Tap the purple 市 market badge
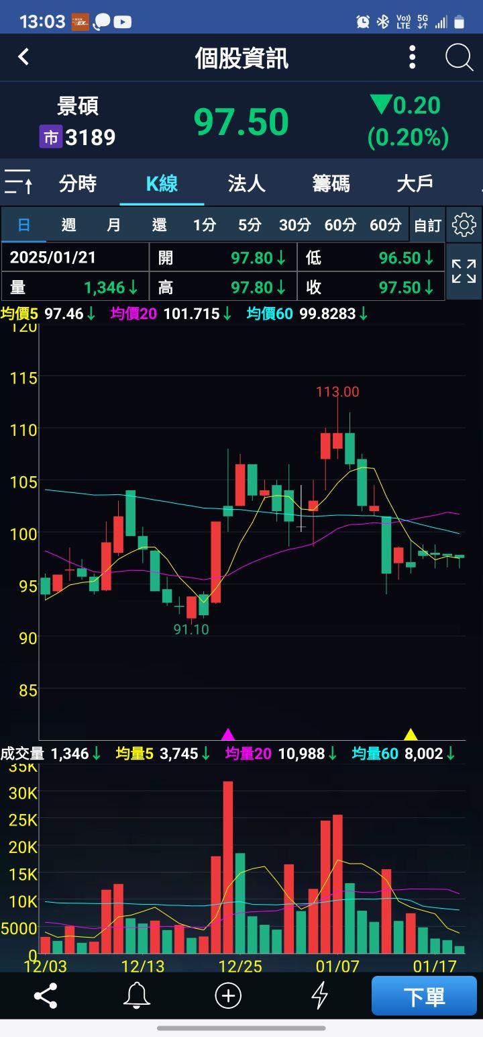483x1037 pixels. [51, 138]
